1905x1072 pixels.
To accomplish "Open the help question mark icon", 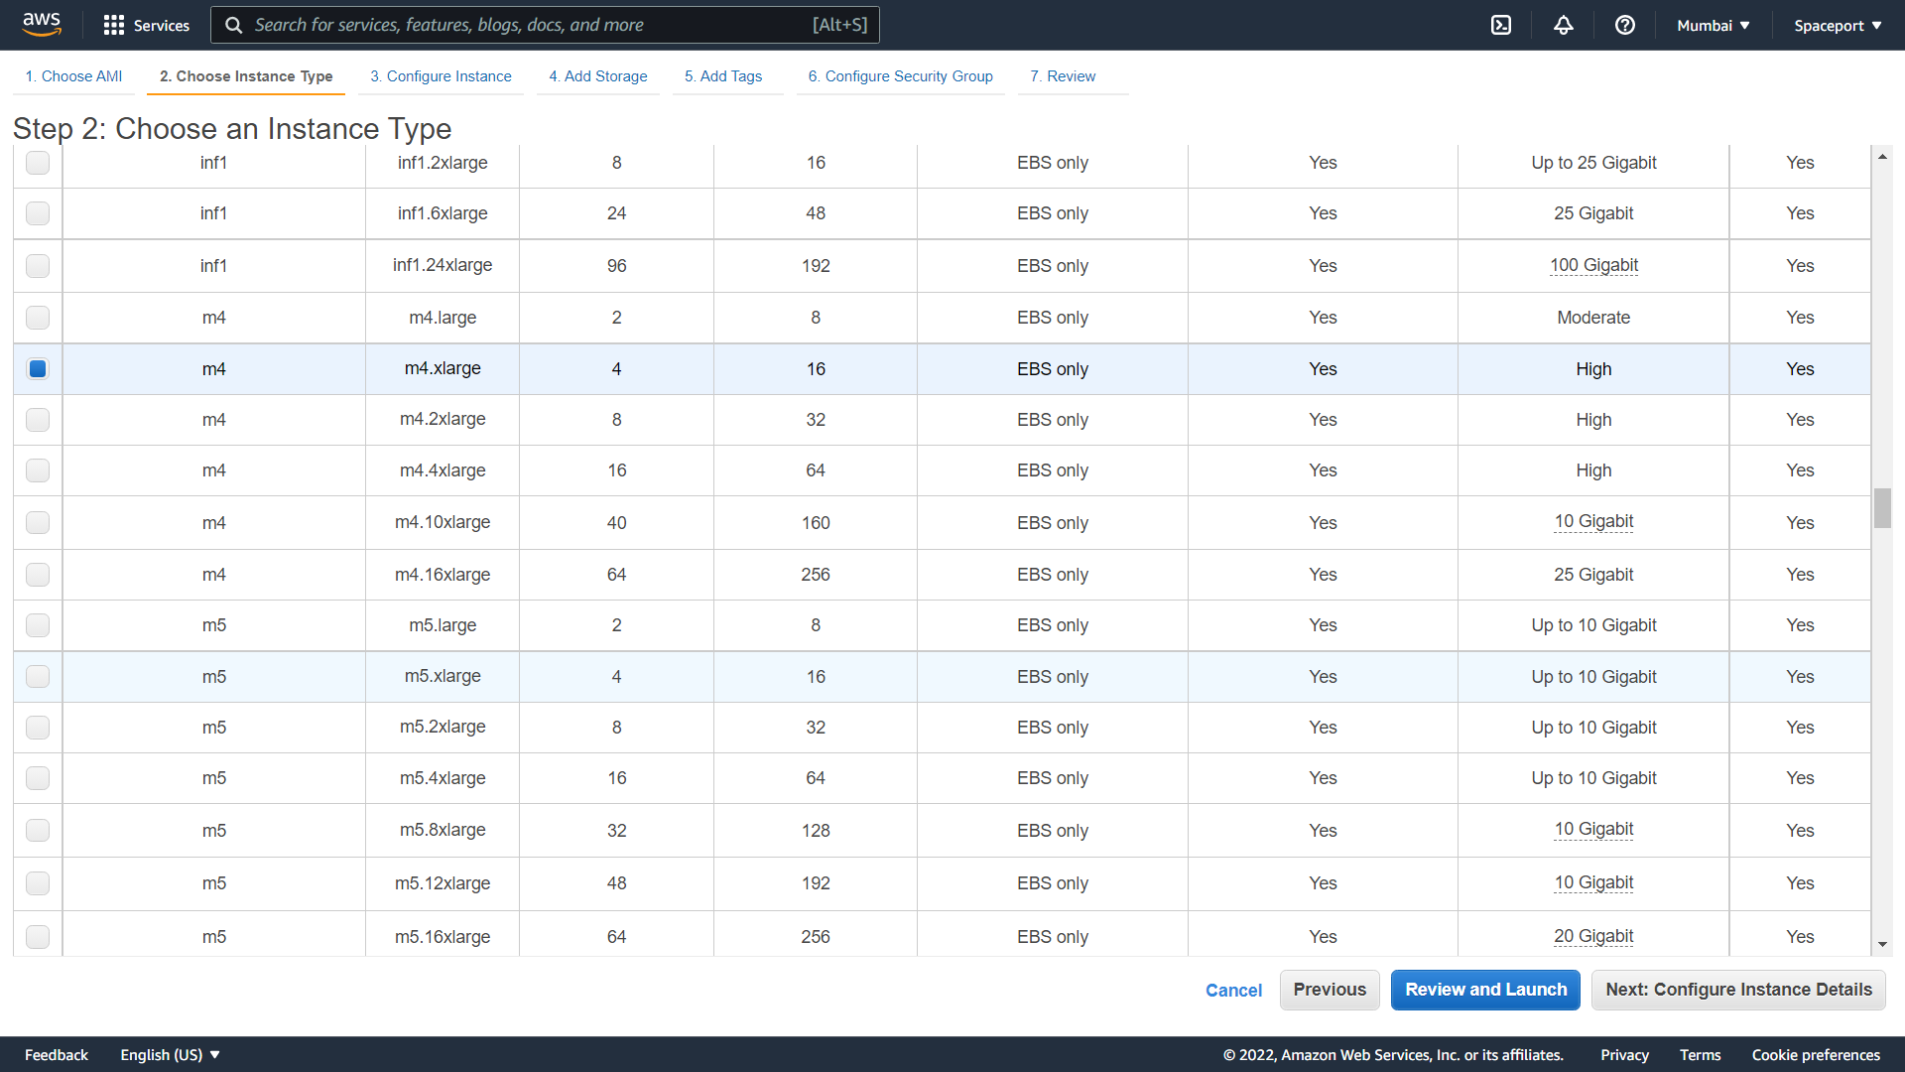I will pos(1625,25).
